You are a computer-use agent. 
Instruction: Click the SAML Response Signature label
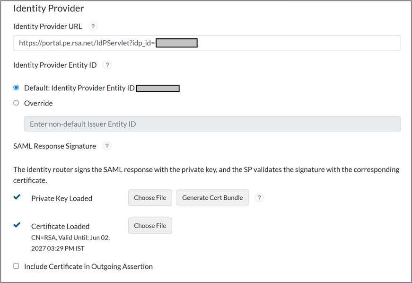[x=54, y=146]
